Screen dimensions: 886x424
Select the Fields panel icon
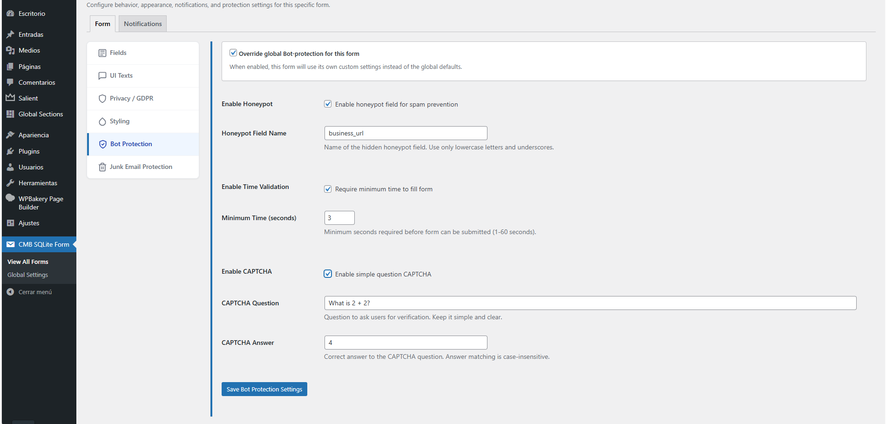tap(102, 53)
